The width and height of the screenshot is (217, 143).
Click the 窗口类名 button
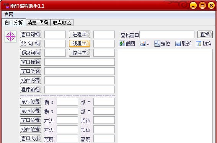point(31,71)
